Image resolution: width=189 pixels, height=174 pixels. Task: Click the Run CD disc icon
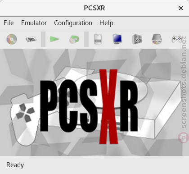(12, 39)
